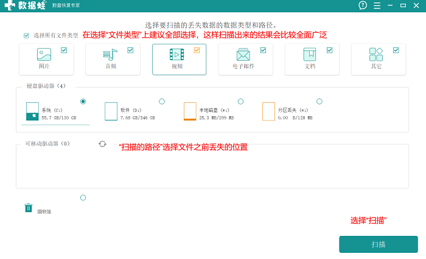
Task: Open the help question mark icon
Action: coord(363,5)
